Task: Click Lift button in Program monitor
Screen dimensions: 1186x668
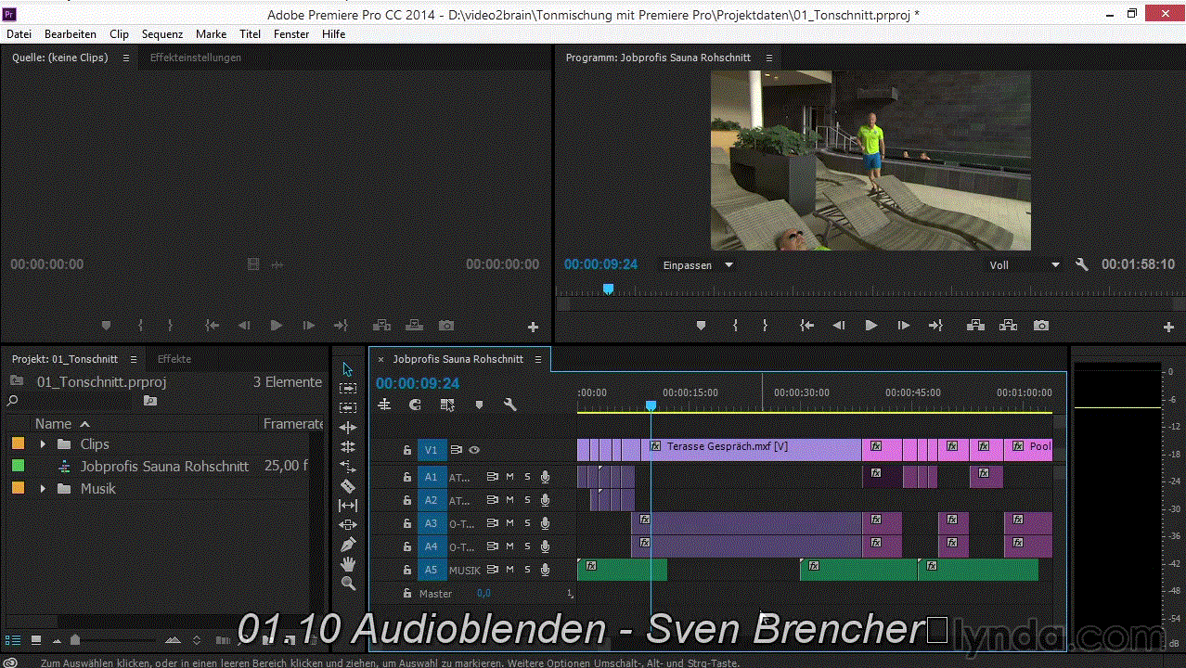Action: point(975,326)
